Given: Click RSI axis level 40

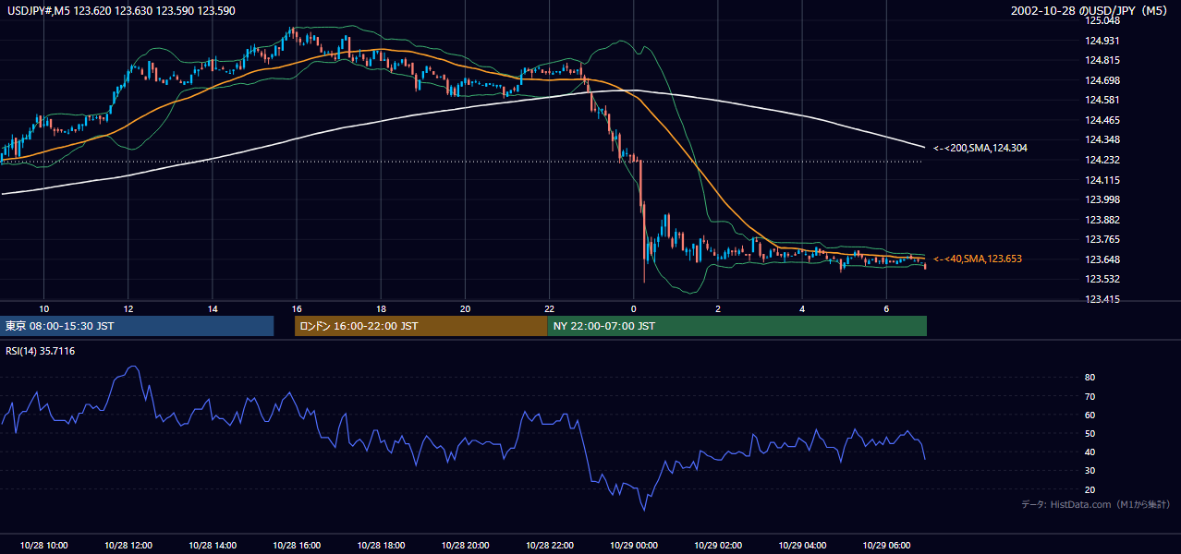Looking at the screenshot, I should click(x=1090, y=452).
